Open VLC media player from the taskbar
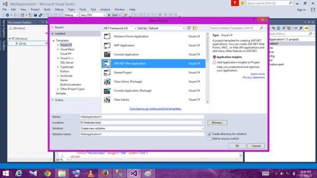Screen dimensions: 317x178 91,173
